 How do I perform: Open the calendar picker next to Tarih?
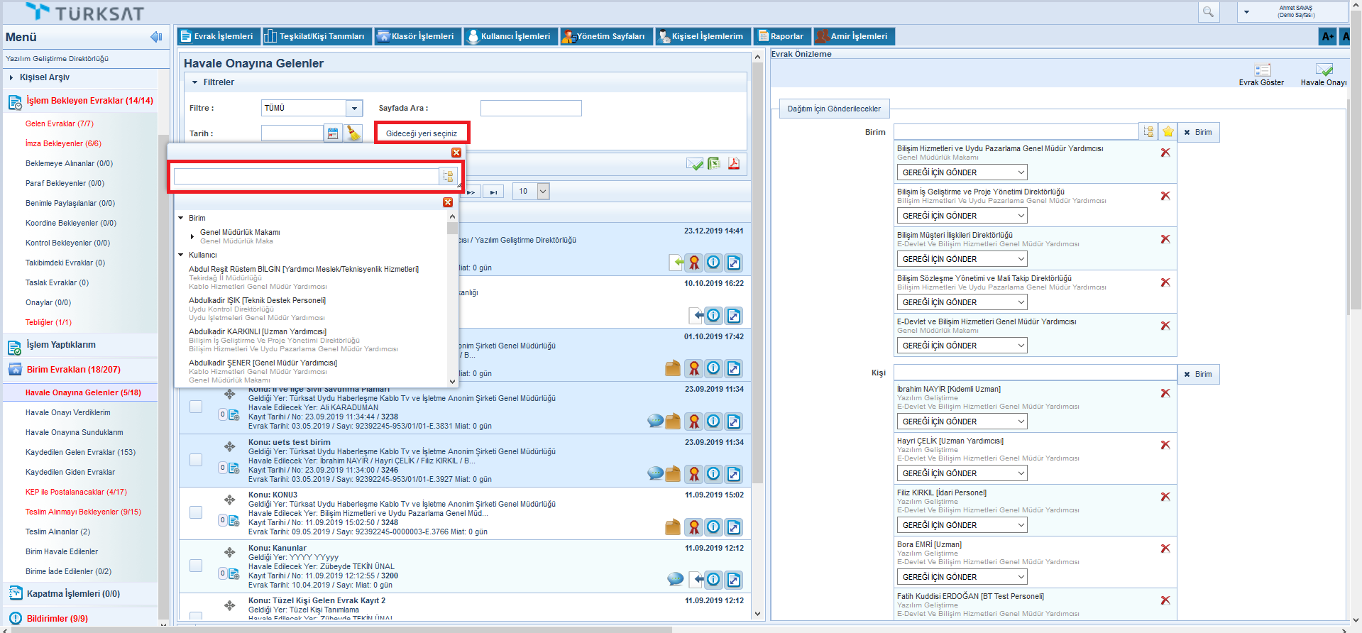click(332, 133)
